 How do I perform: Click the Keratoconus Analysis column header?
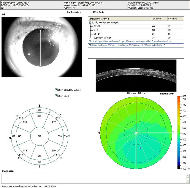[120, 19]
